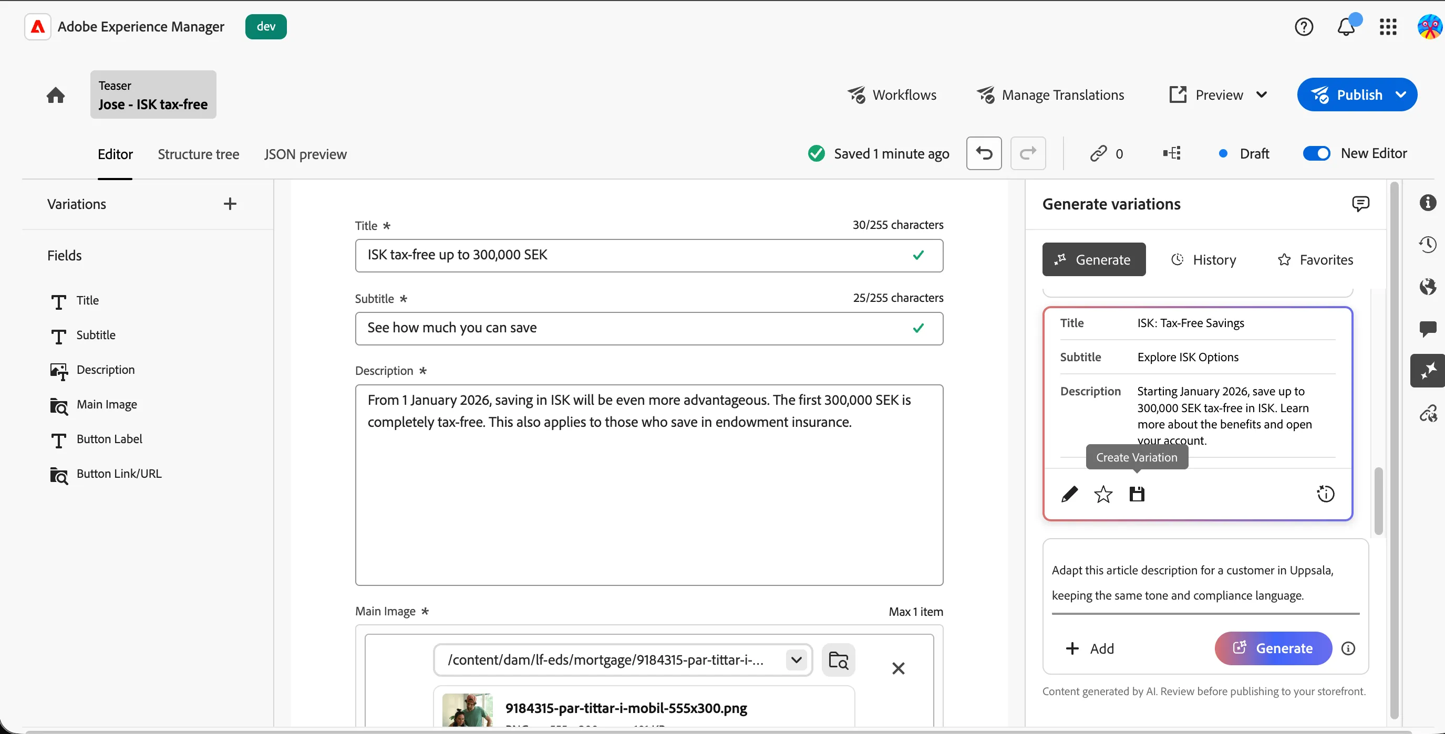Click the home icon
This screenshot has height=734, width=1445.
[x=56, y=95]
